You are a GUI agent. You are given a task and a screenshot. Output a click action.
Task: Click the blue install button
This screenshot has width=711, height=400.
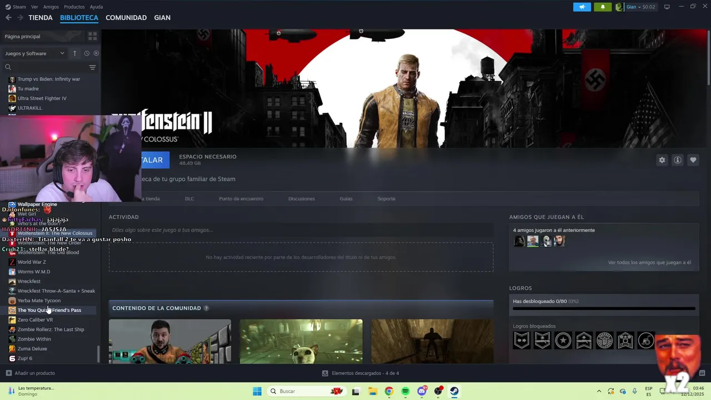[x=154, y=160]
